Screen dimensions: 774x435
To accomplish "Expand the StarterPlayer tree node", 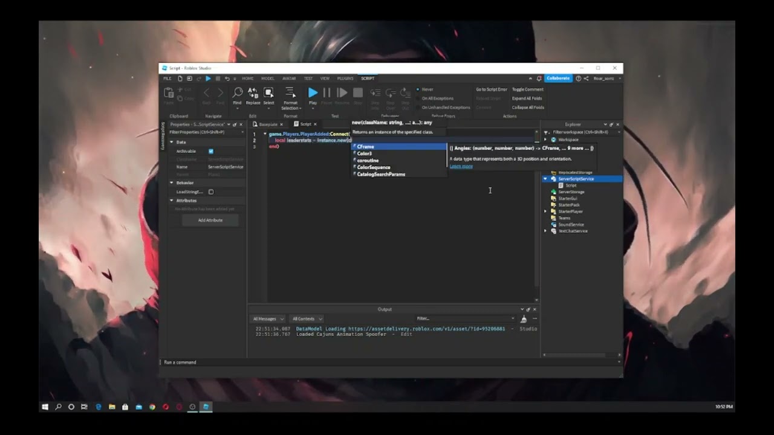I will tap(545, 211).
